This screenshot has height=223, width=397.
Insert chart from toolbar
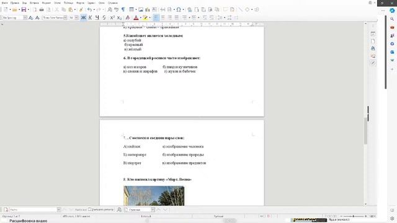coord(148,10)
